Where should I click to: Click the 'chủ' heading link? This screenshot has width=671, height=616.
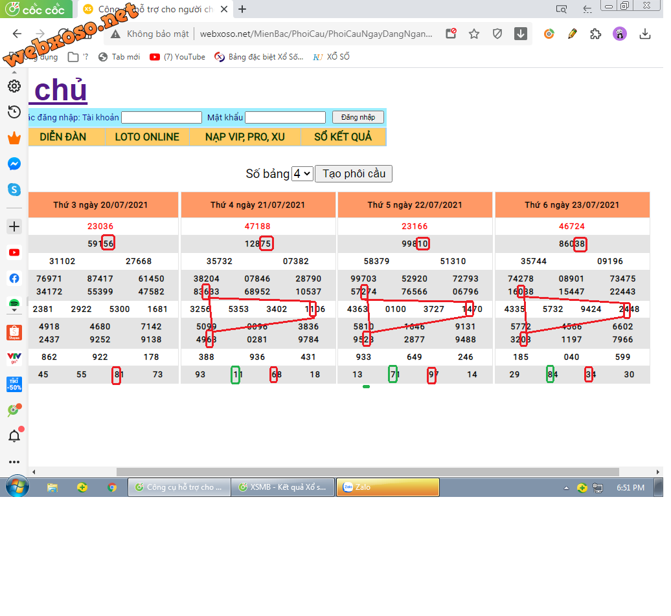pyautogui.click(x=59, y=91)
